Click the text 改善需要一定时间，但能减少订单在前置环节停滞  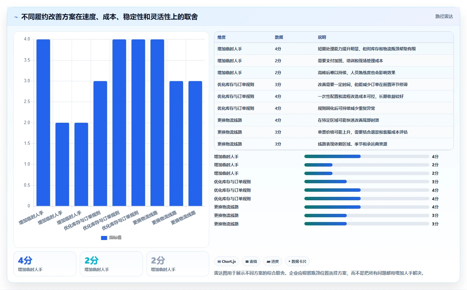point(363,85)
